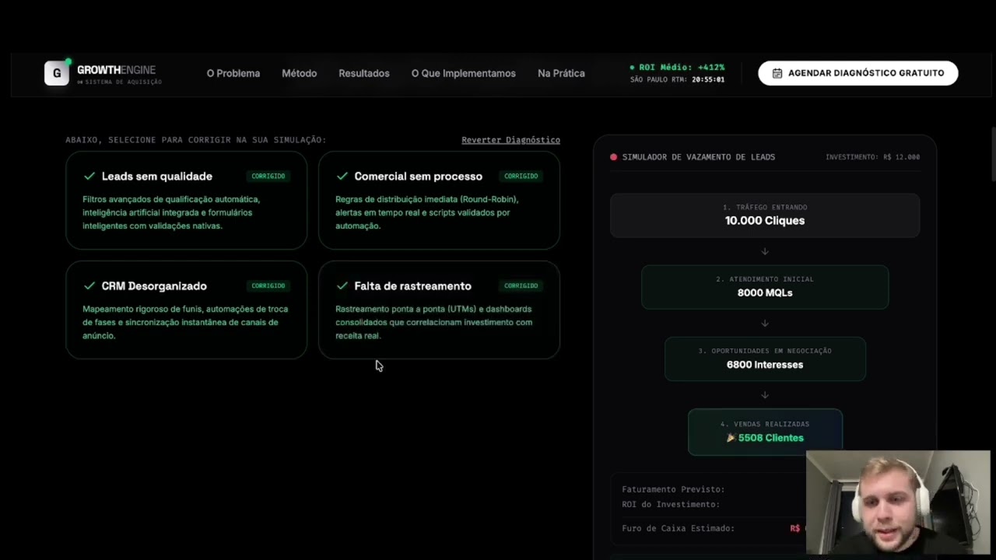The image size is (996, 560).
Task: Click the arrow below Atendimento Inicial card
Action: (x=765, y=323)
